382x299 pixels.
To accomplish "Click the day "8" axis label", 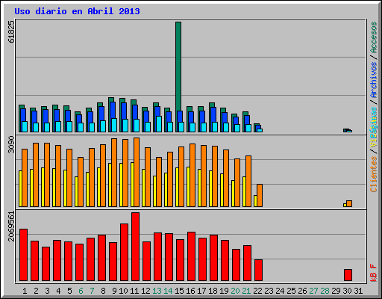I will click(x=103, y=291).
